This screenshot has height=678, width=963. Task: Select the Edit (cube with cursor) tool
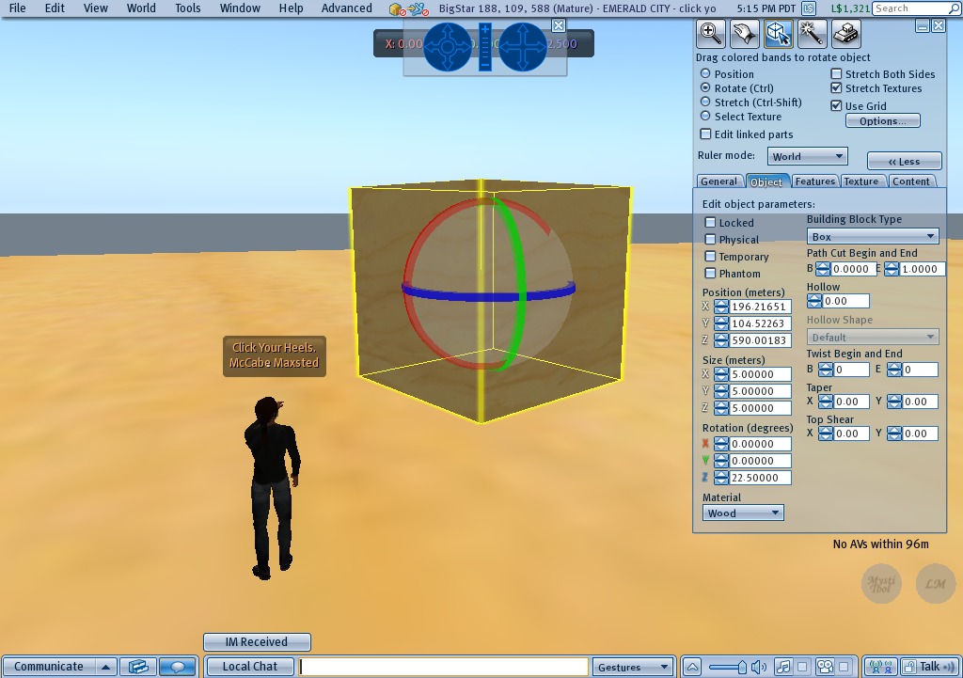coord(777,34)
